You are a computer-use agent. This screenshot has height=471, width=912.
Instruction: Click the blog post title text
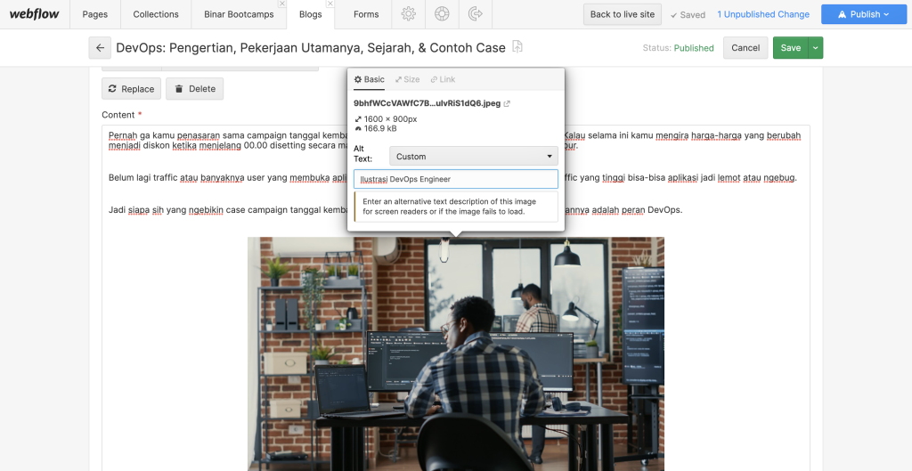pyautogui.click(x=311, y=48)
